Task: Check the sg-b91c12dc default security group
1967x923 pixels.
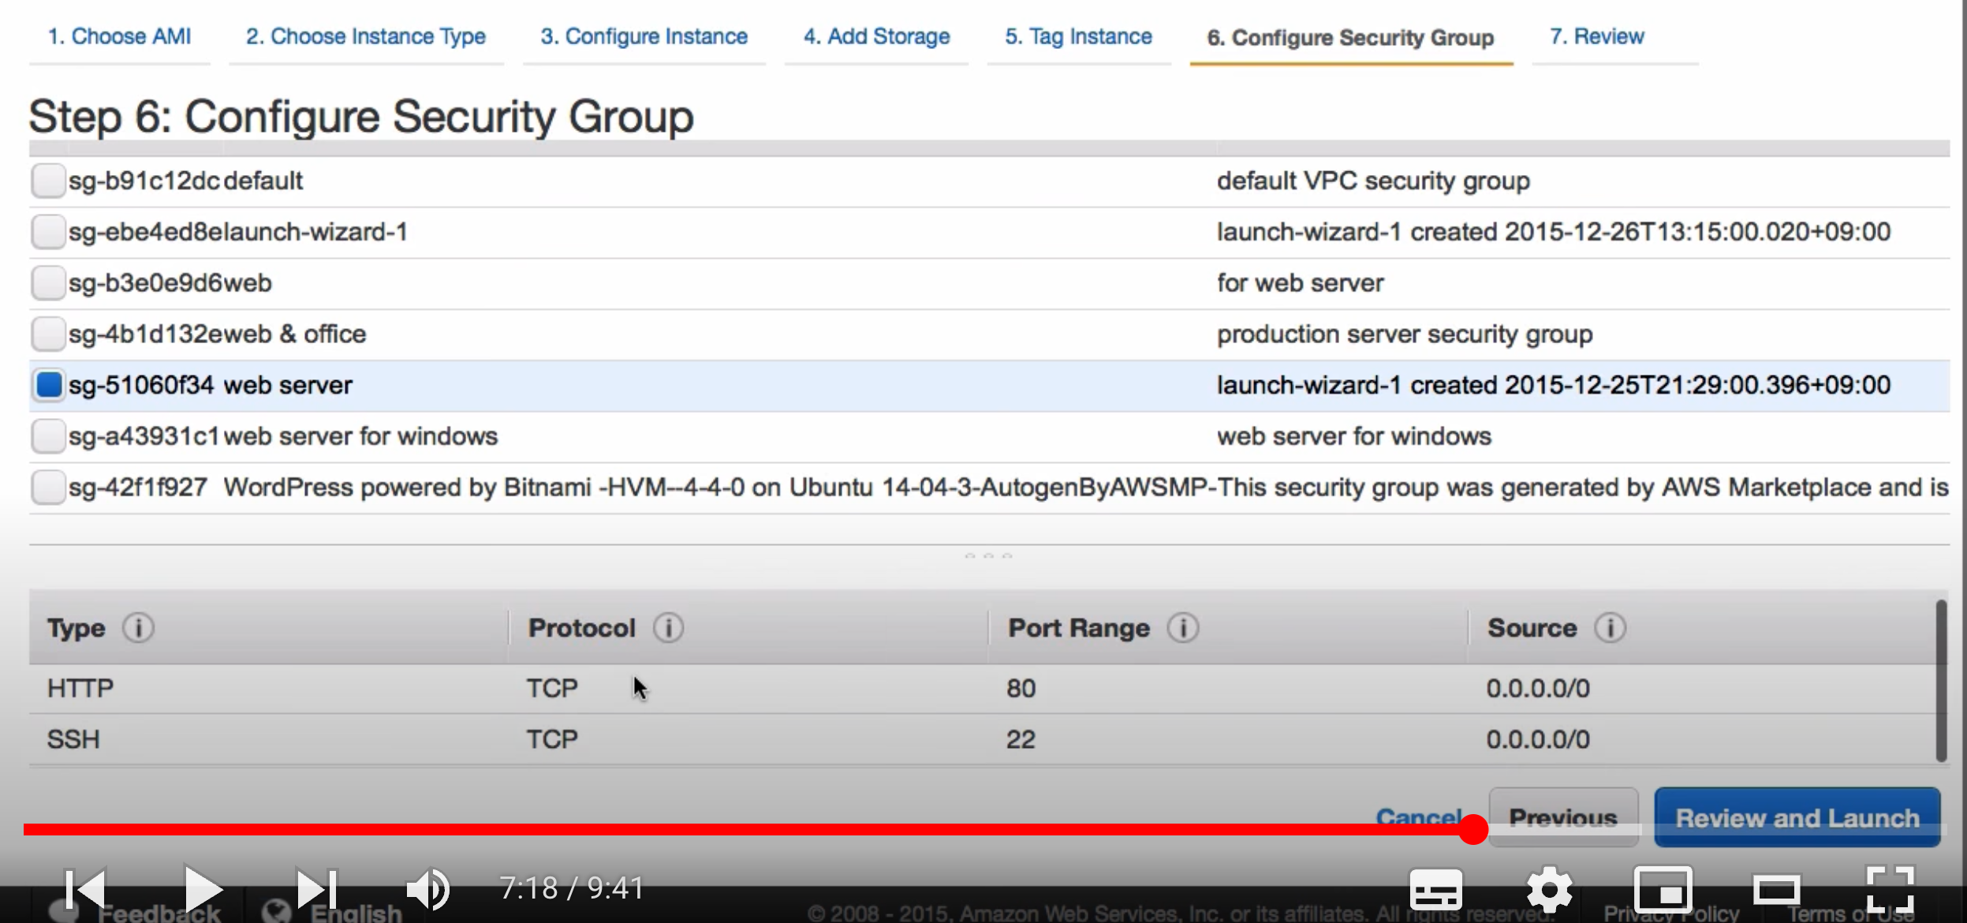Action: click(x=48, y=181)
